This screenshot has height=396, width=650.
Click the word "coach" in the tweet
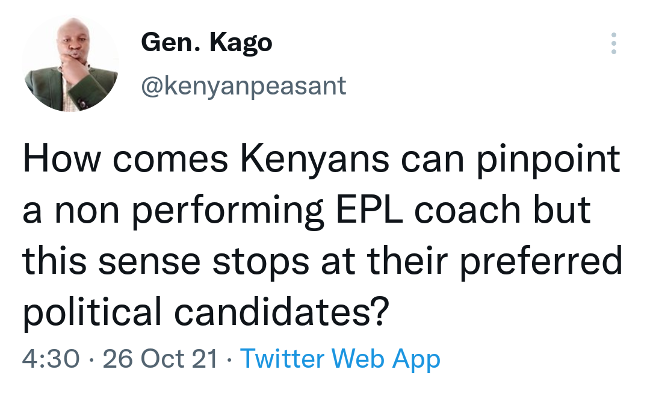[468, 210]
